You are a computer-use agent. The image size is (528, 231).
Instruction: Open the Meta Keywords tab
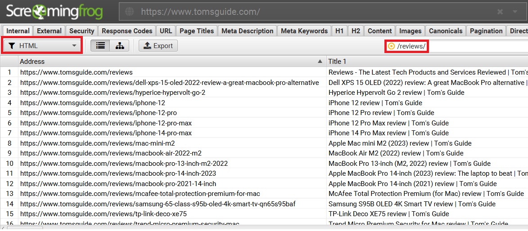point(304,31)
